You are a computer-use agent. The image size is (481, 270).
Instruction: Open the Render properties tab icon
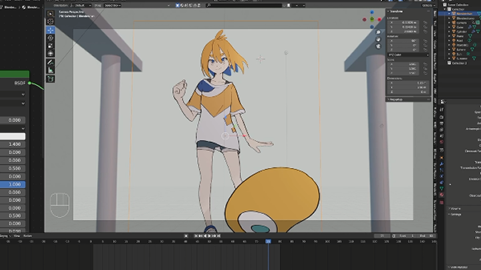(x=442, y=117)
